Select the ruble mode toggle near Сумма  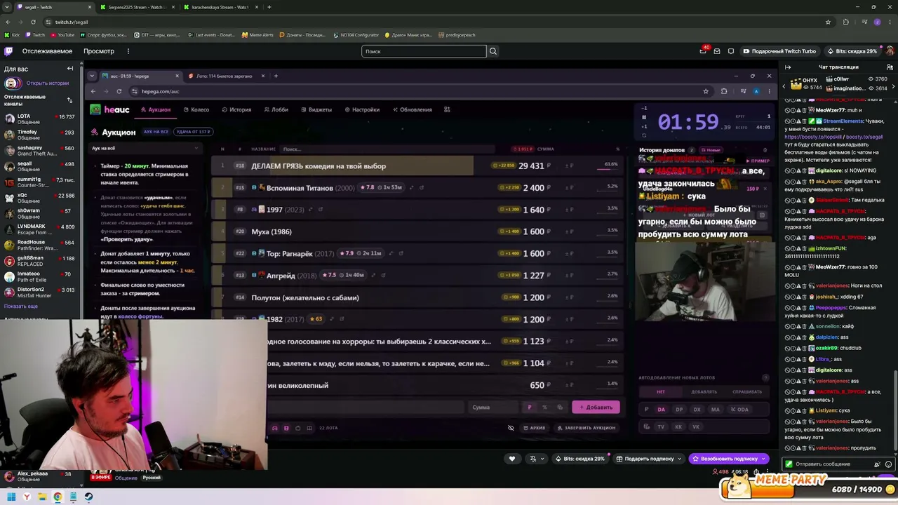[x=530, y=408]
